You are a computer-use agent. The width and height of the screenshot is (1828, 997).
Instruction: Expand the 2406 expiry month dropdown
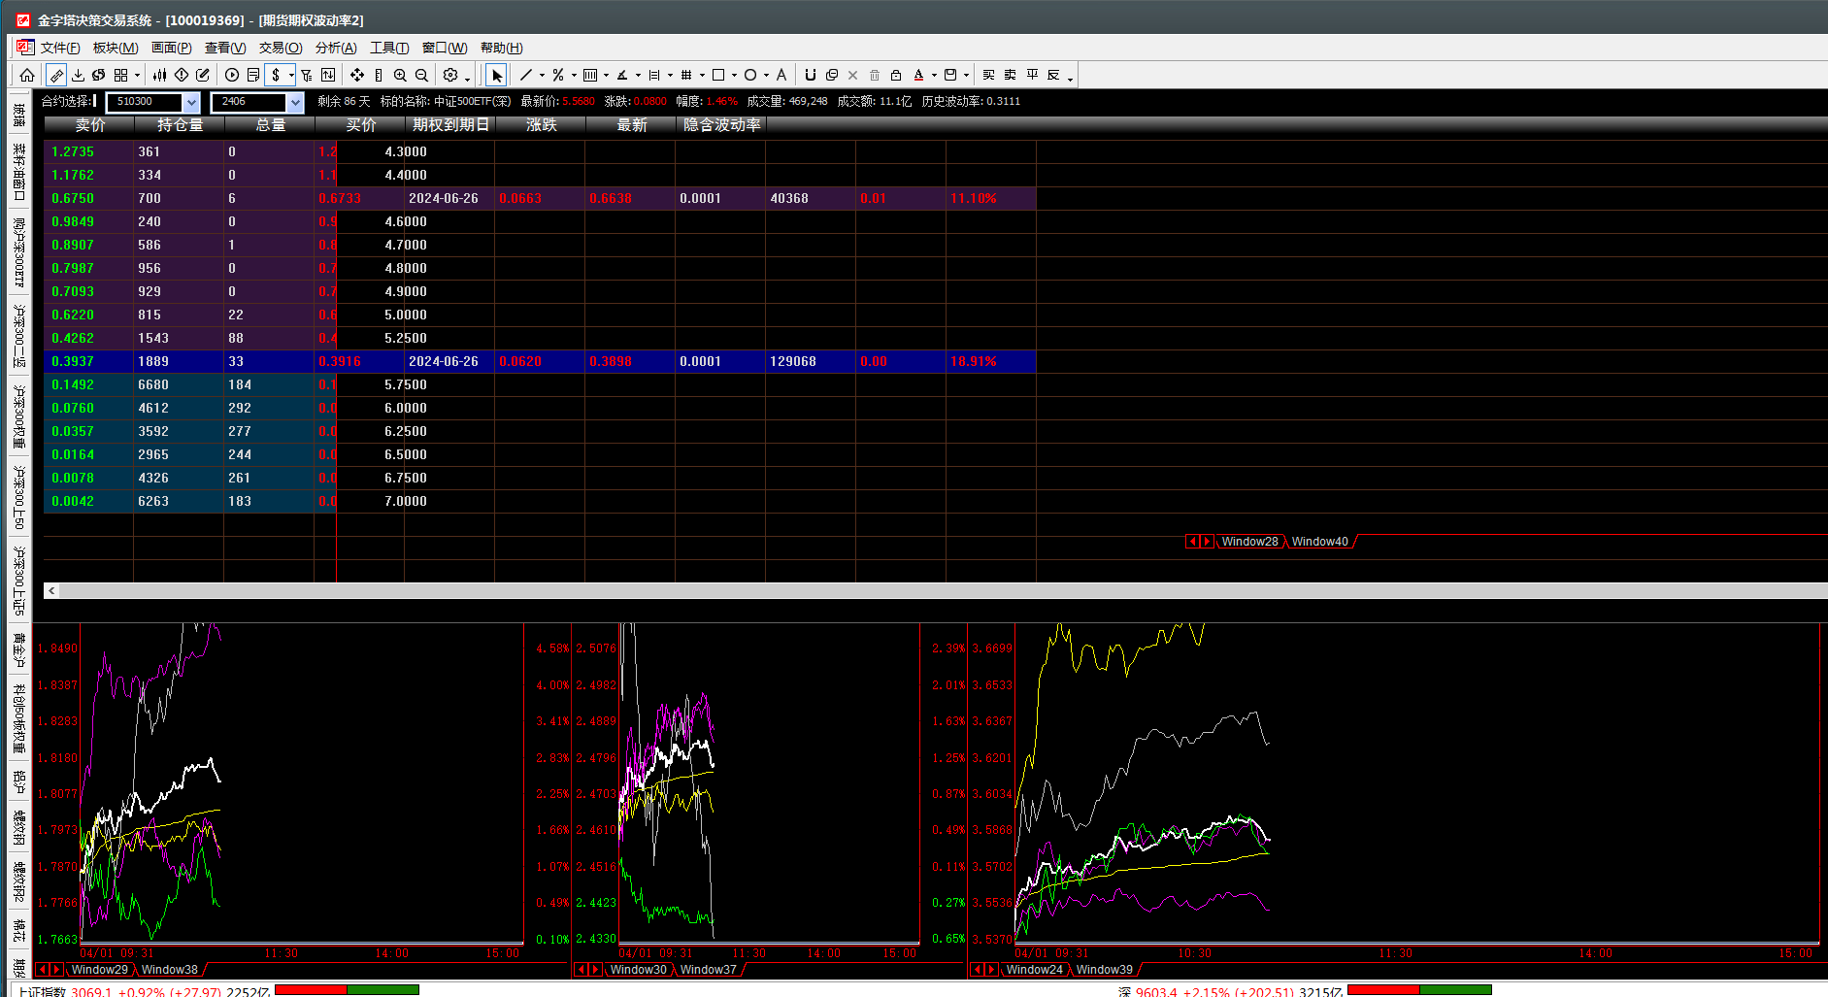tap(295, 102)
